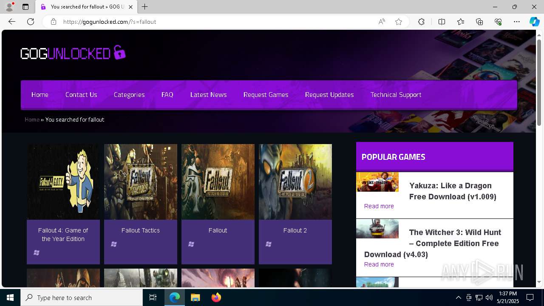
Task: Open the Favorites list icon
Action: point(461,22)
